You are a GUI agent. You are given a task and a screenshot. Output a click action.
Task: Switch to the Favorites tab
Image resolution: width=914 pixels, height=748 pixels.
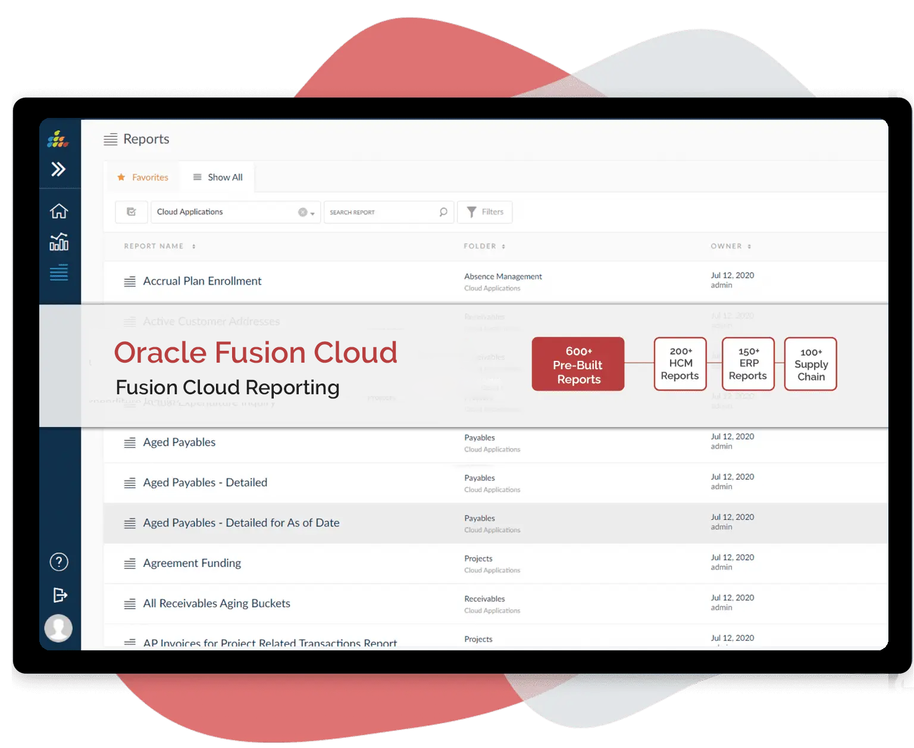coord(143,177)
